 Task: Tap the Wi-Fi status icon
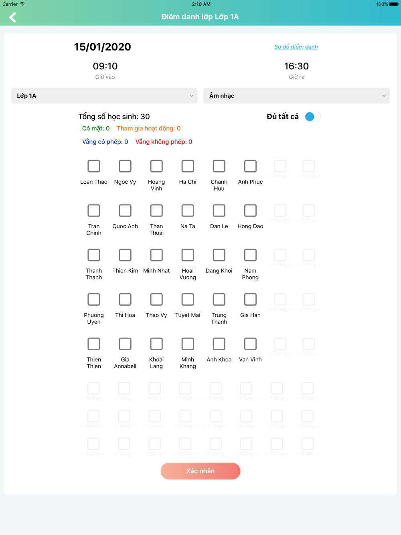tap(22, 4)
